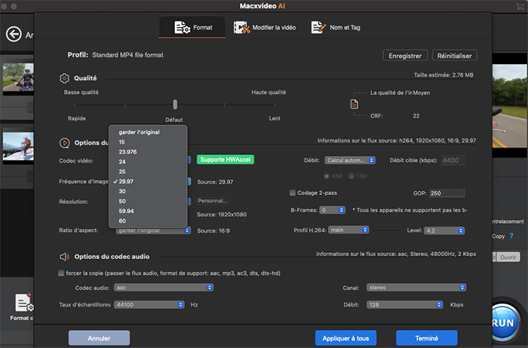Pick the checked 29.97 option

click(x=148, y=182)
